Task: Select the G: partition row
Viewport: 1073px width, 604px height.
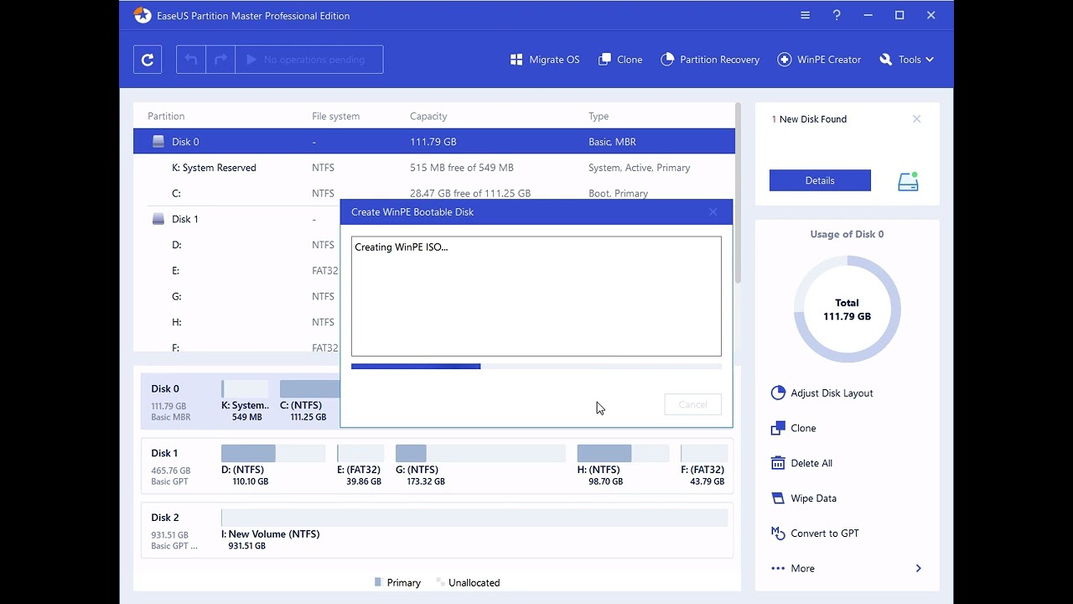Action: click(x=237, y=296)
